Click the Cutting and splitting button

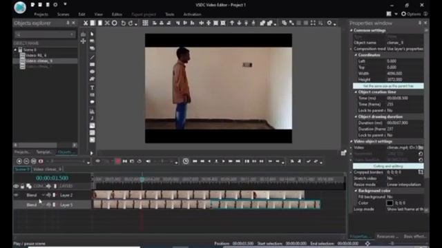388,166
